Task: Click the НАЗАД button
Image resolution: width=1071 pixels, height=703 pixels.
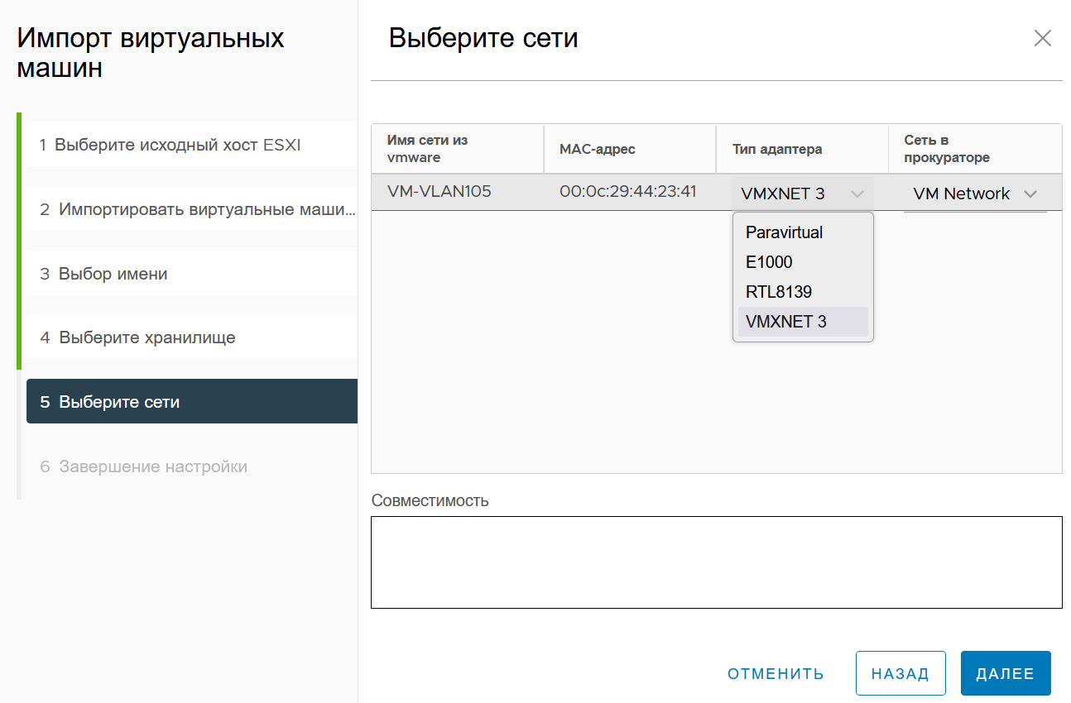Action: [x=901, y=673]
